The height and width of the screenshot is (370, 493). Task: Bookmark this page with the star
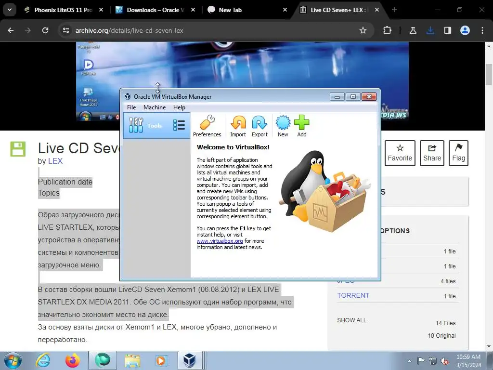[363, 30]
